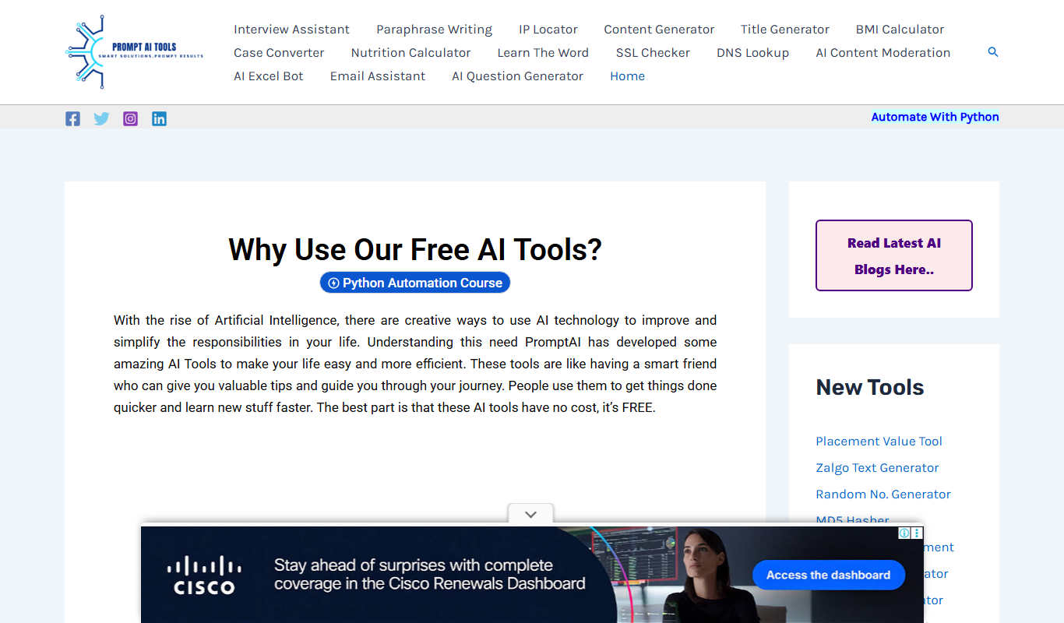Screen dimensions: 1064x623
Task: Open SSL Checker menu item
Action: tap(653, 53)
